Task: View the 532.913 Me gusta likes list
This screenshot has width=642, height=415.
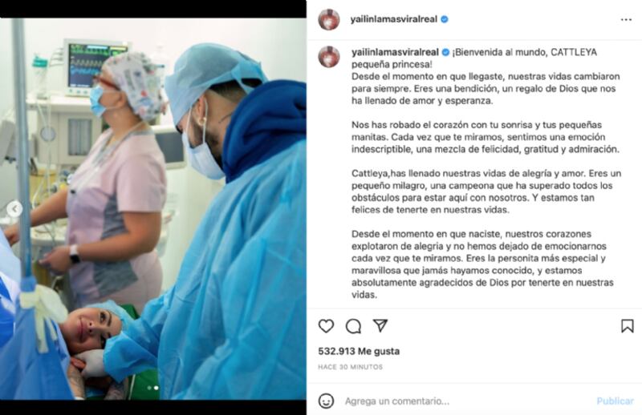Action: (x=359, y=351)
